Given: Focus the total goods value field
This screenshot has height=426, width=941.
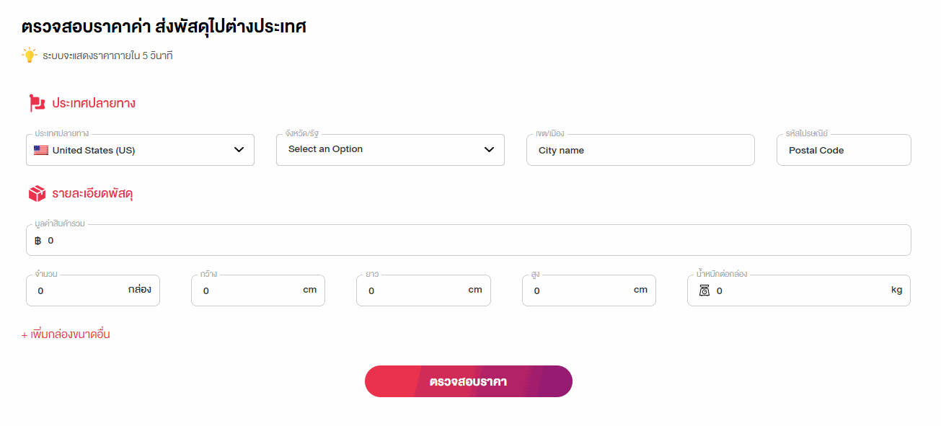Looking at the screenshot, I should (x=469, y=240).
